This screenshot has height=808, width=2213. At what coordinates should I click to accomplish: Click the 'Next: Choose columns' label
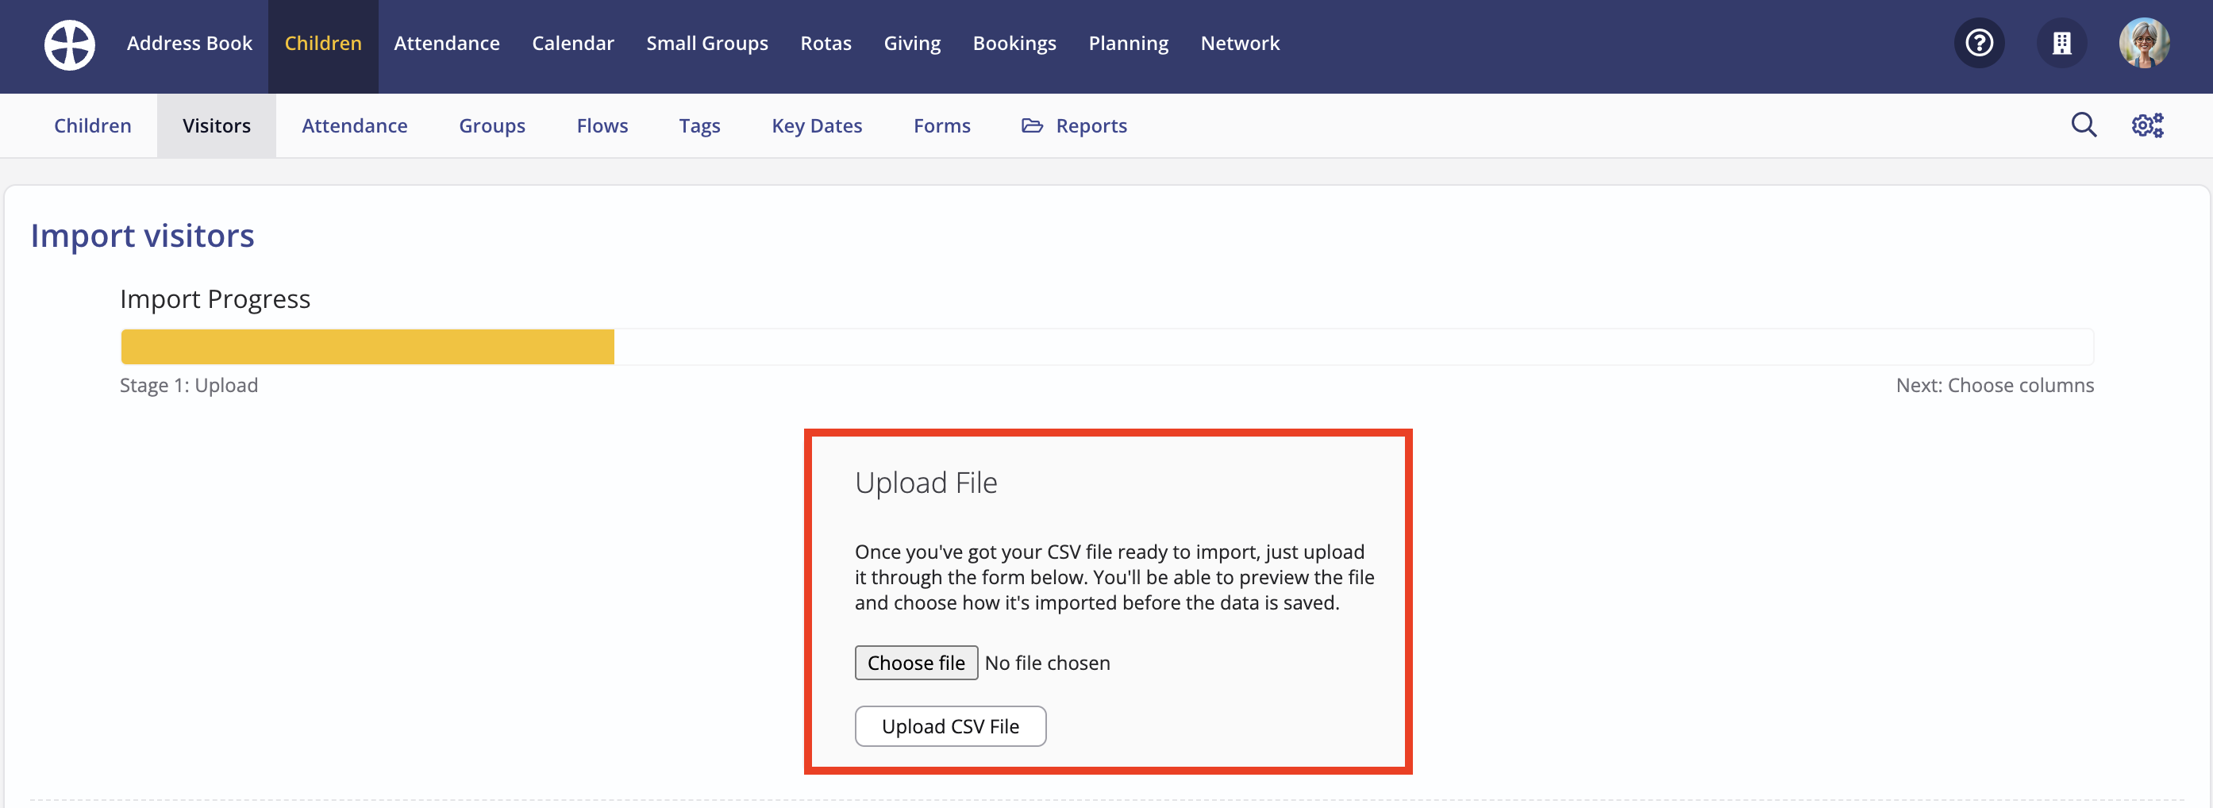pyautogui.click(x=1995, y=386)
